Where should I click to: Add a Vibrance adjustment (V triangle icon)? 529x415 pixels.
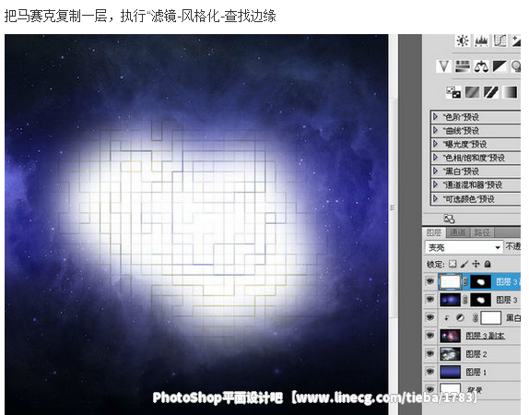click(443, 66)
